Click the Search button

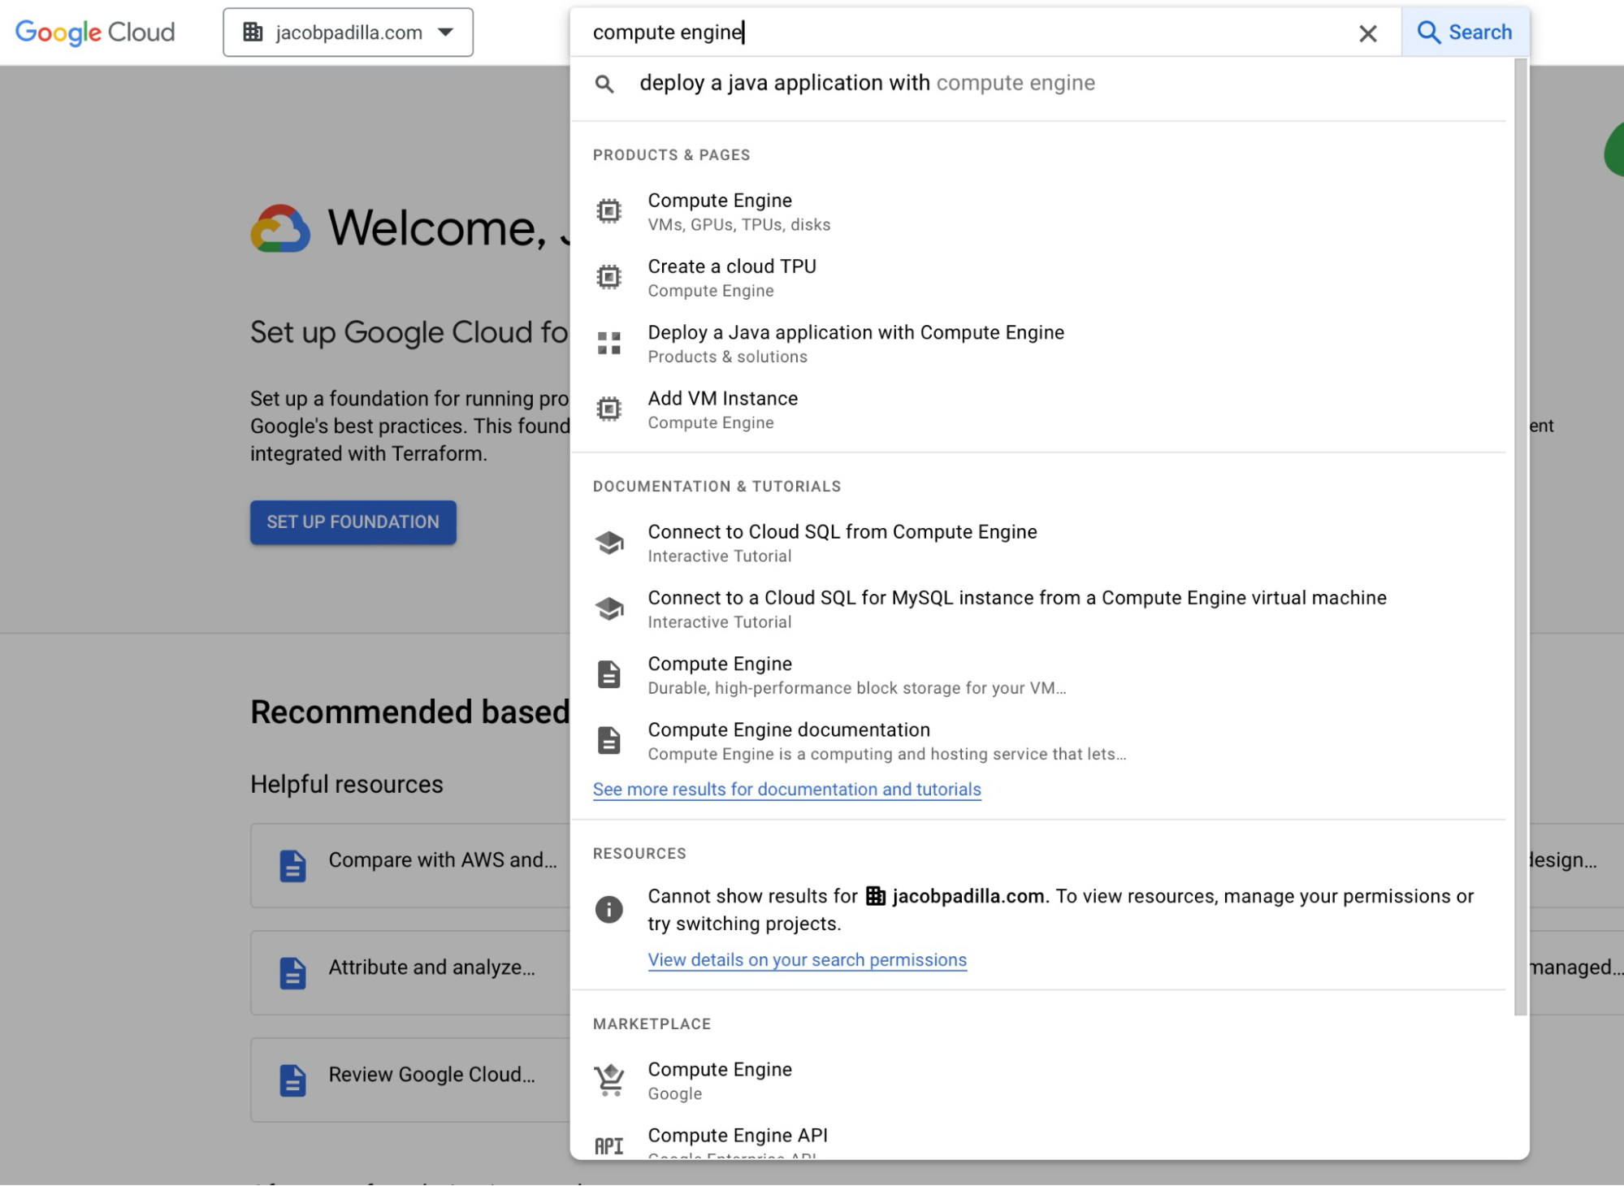point(1465,32)
